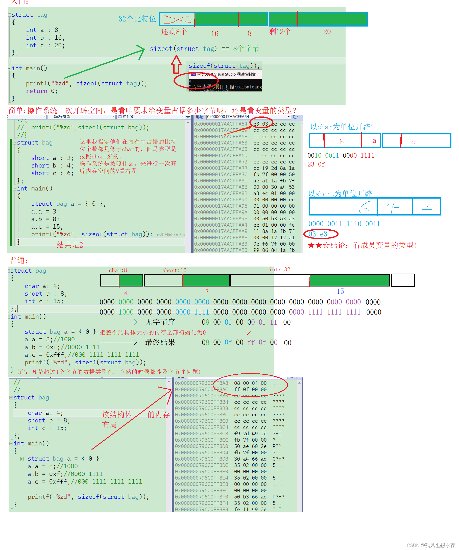Click the line 'short b : 4;'
459x550 pixels.
point(52,166)
